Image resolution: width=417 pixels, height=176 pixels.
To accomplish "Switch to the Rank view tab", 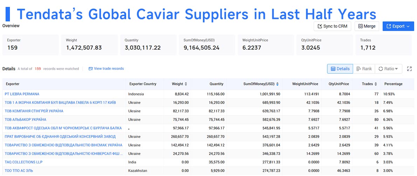I will tap(364, 69).
